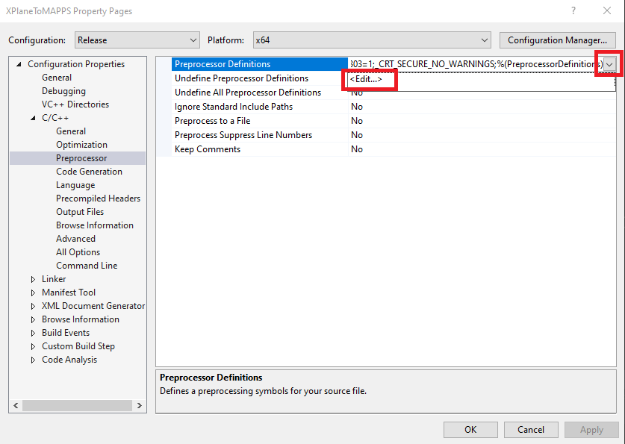Collapse the Configuration Properties tree node
The image size is (625, 444).
click(x=19, y=64)
